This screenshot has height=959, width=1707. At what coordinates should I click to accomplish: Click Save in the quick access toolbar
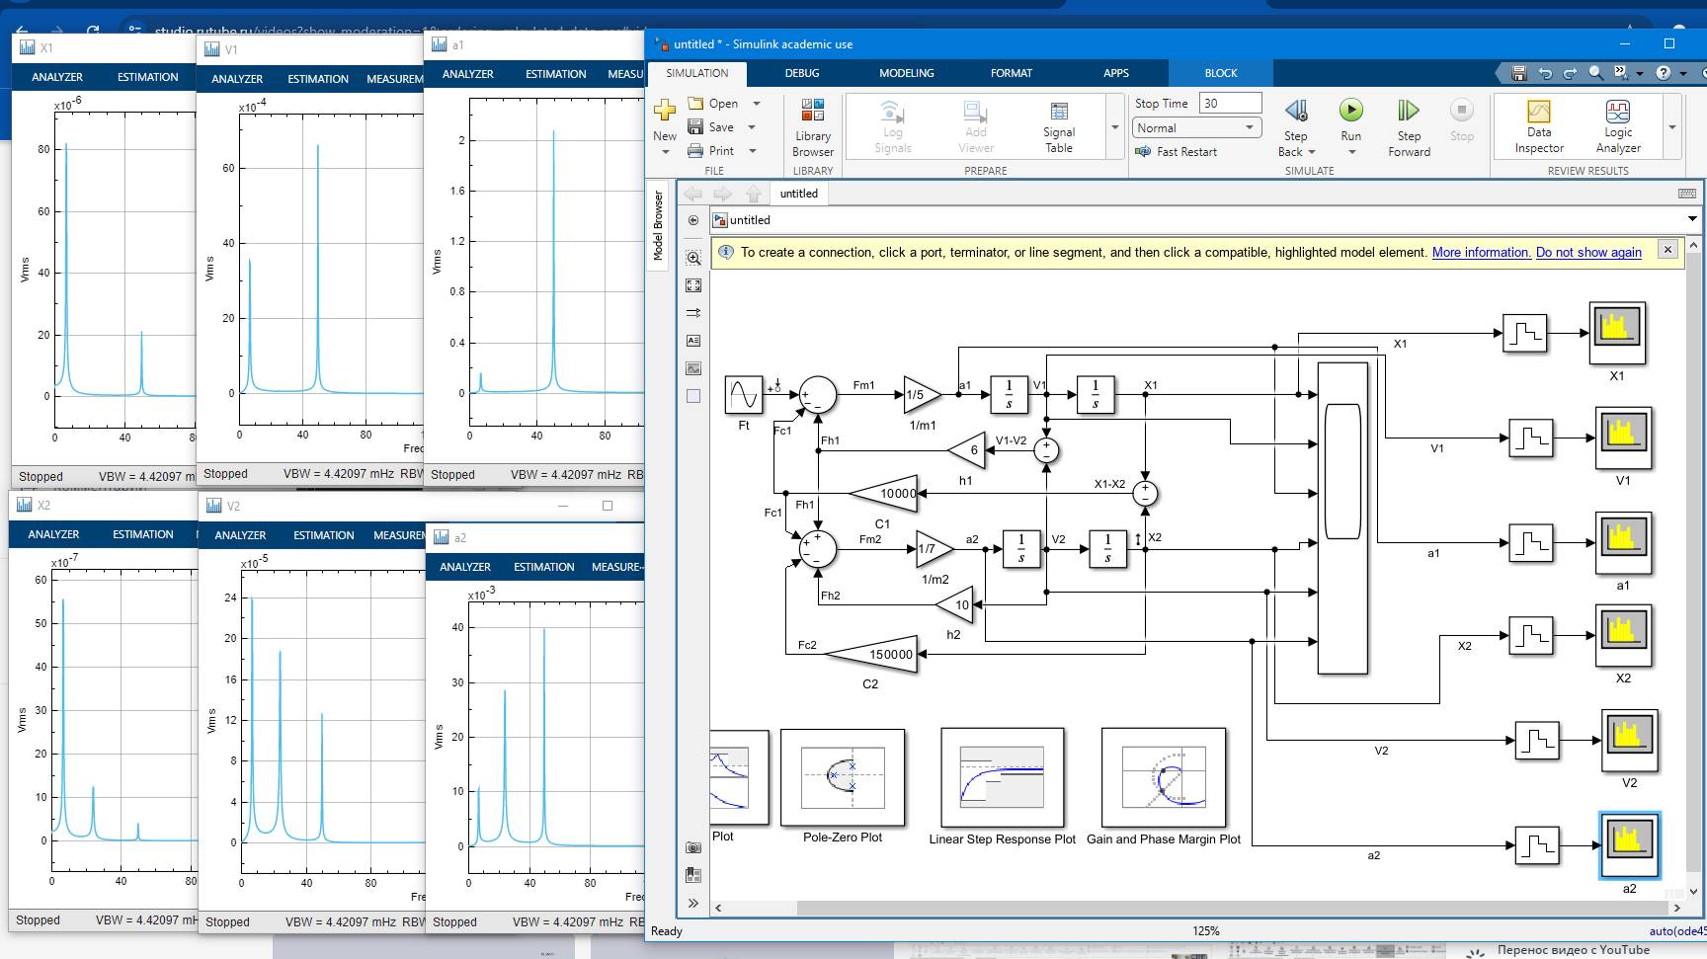pyautogui.click(x=1517, y=72)
